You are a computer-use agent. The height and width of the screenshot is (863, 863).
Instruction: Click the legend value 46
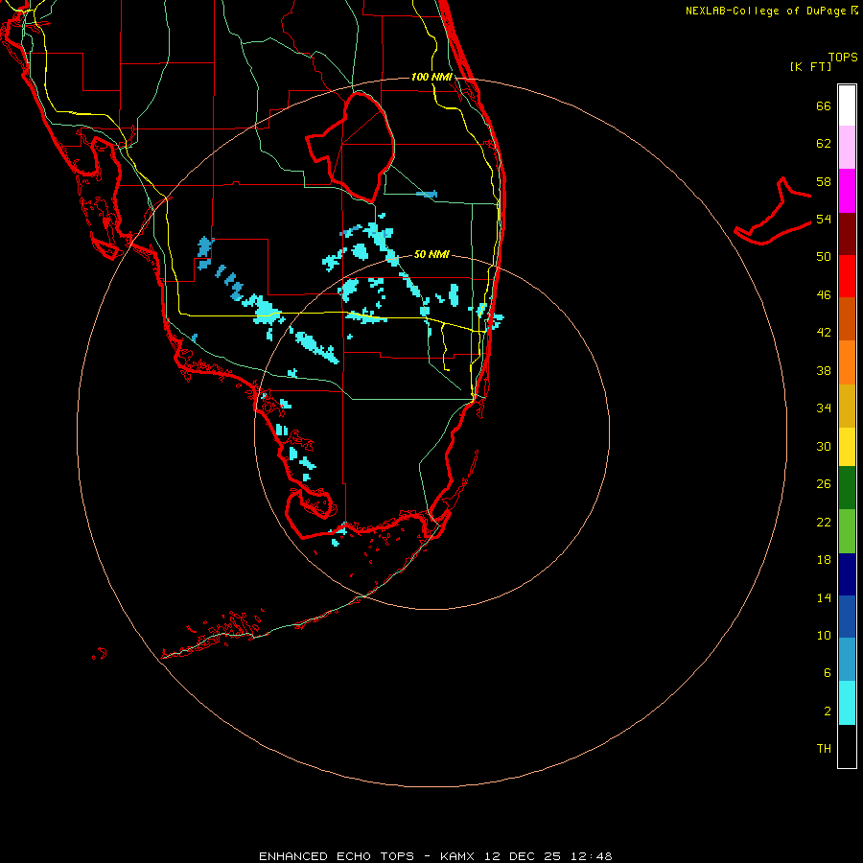pyautogui.click(x=824, y=295)
